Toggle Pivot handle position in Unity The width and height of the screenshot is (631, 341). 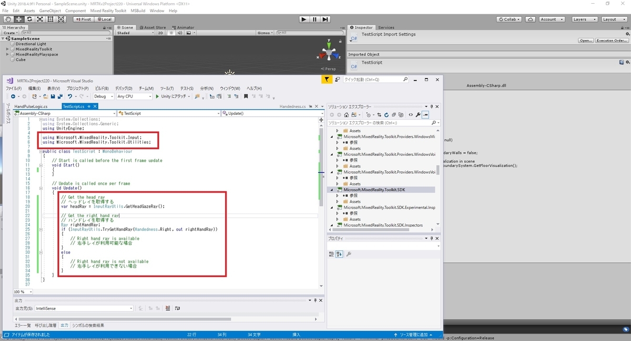83,19
